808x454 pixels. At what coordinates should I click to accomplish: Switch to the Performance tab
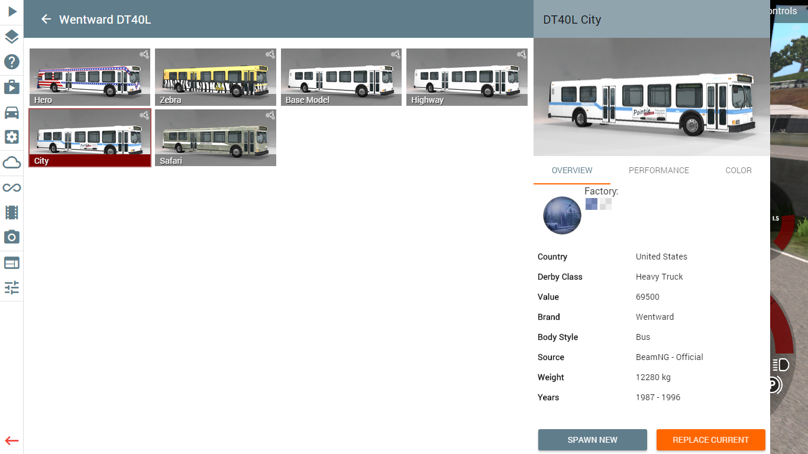(x=659, y=170)
